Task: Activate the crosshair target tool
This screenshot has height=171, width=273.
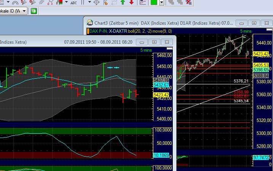Action: (x=96, y=2)
